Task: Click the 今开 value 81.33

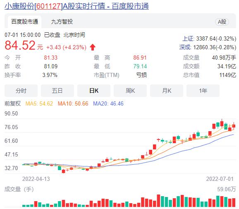Action: (51, 58)
